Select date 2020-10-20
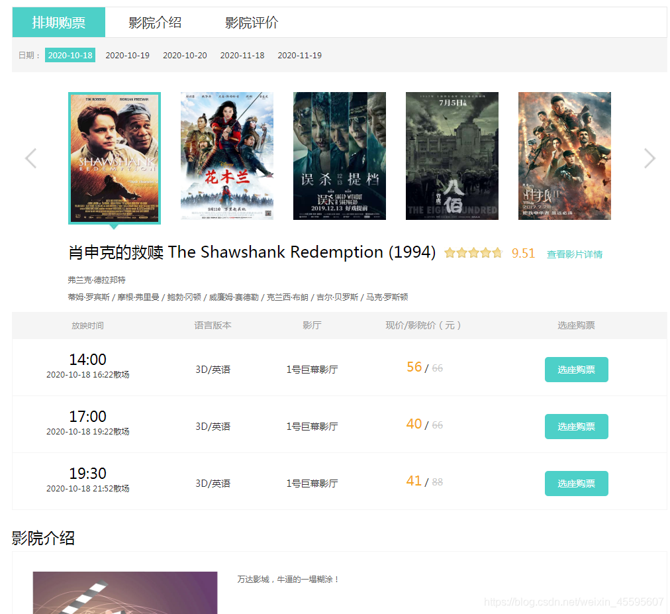Viewport: 670px width, 614px height. pyautogui.click(x=185, y=55)
